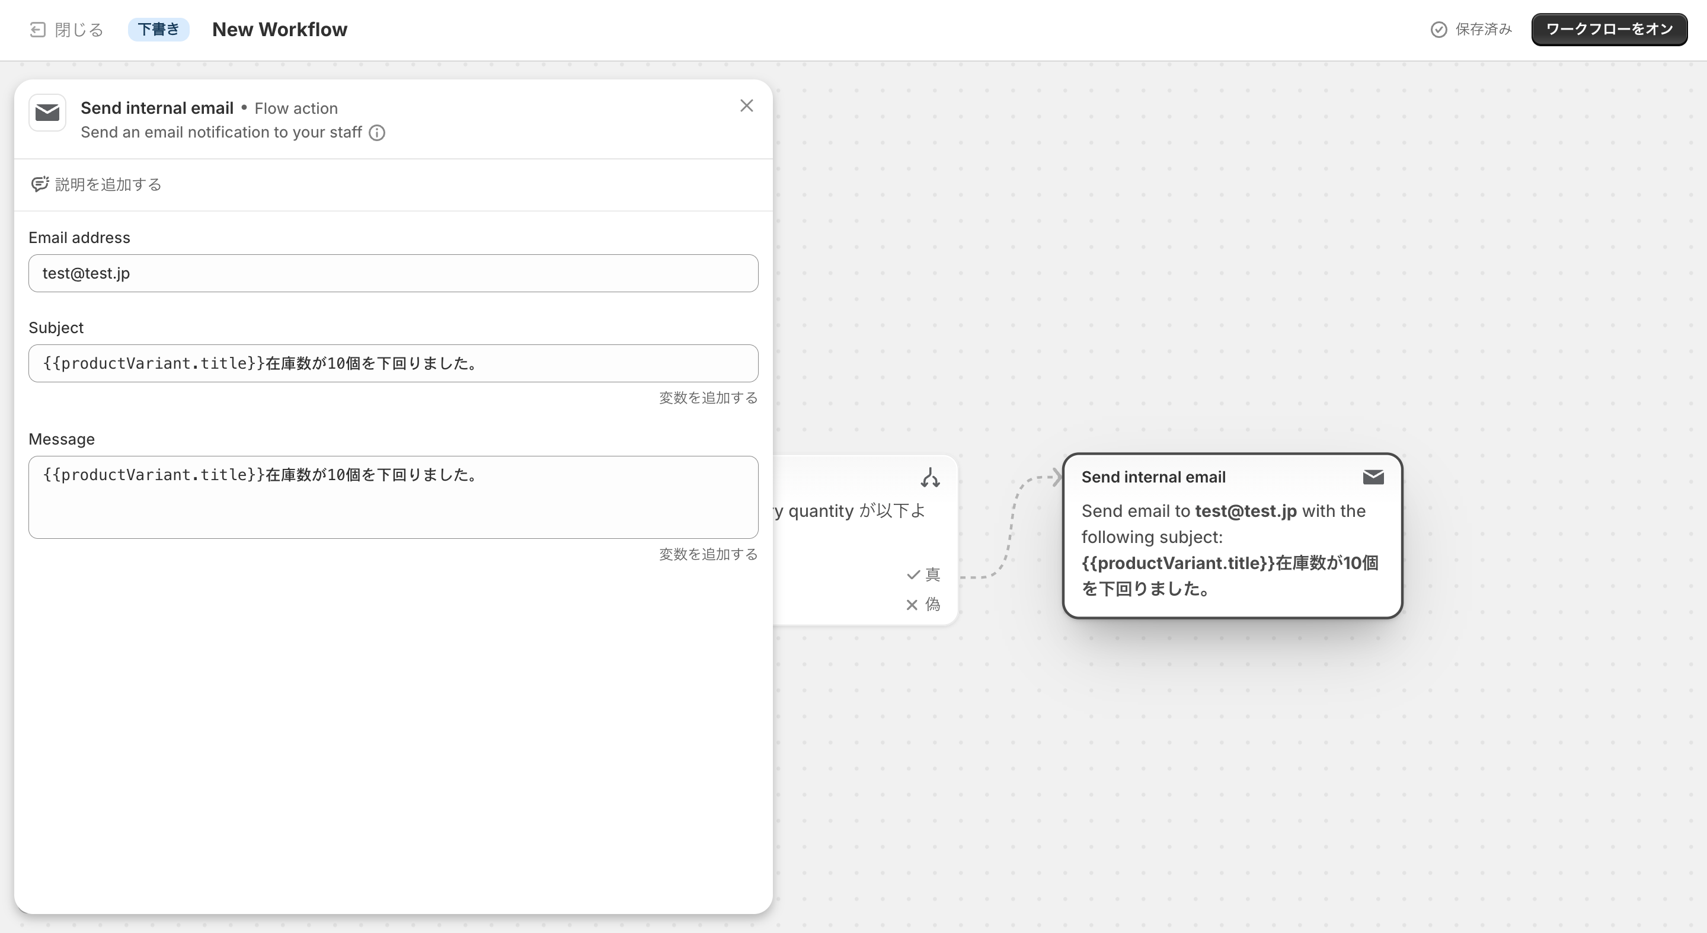Click the comment icon next to 説明を追加する
The width and height of the screenshot is (1707, 933).
click(x=40, y=184)
